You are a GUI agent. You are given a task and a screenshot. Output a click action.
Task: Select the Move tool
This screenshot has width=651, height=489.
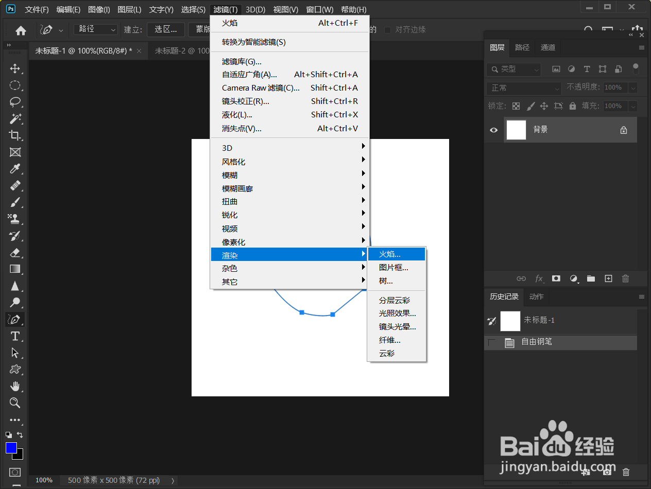click(15, 68)
